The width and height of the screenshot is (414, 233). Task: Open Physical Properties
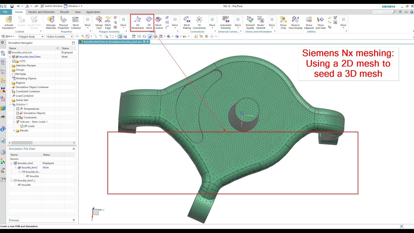tap(63, 22)
